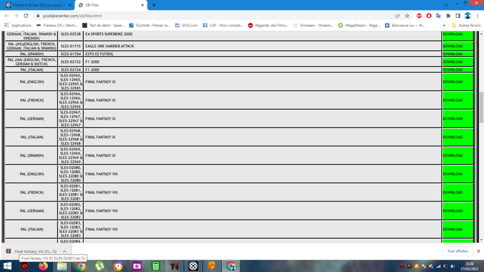Viewport: 484px width, 272px height.
Task: Open the Chrome extensions puzzle icon
Action: point(448,15)
